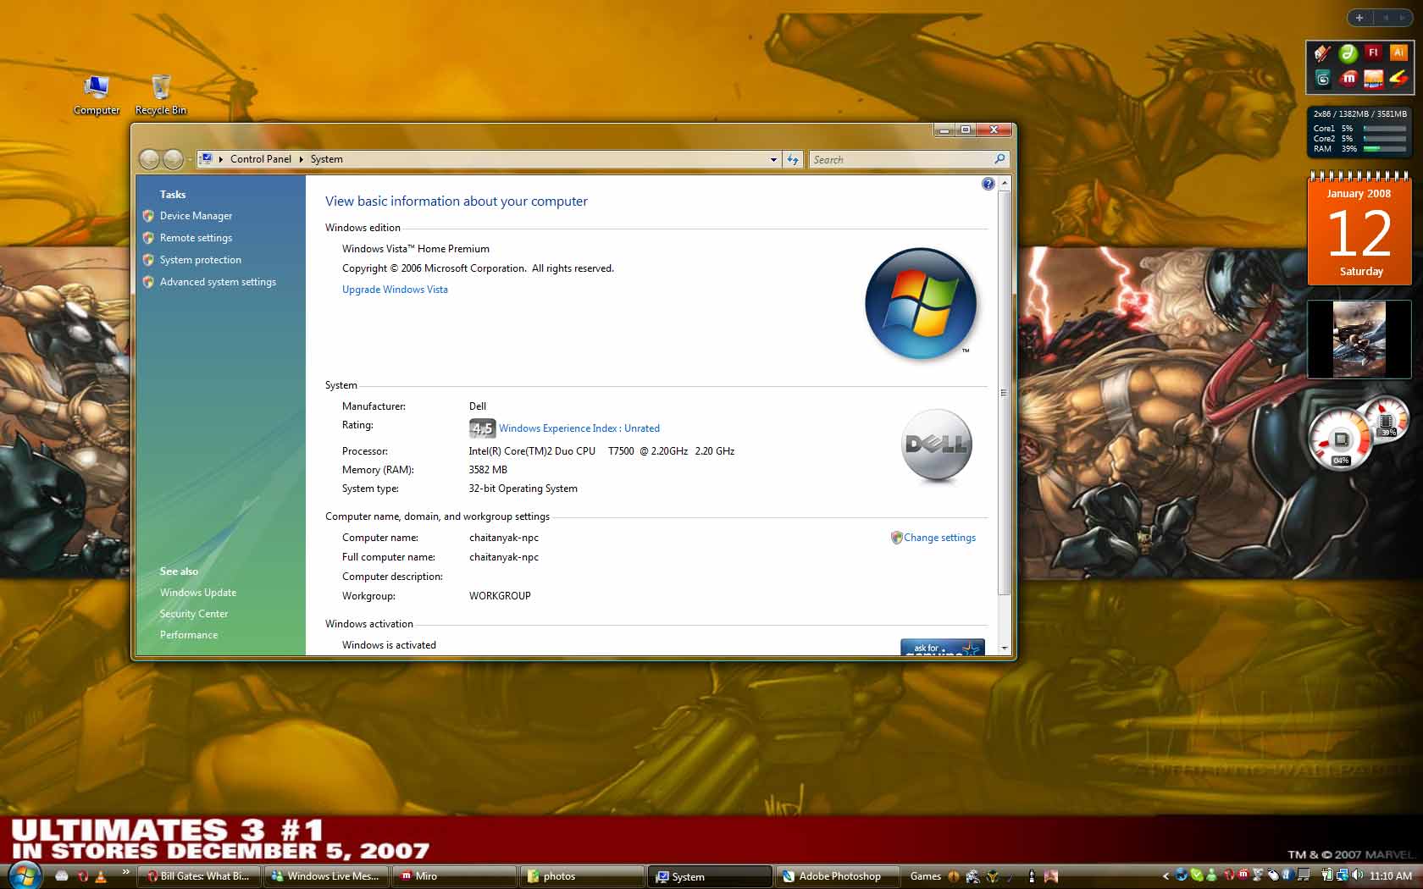Launch Illustrator from the sidebar launcher gadget

pyautogui.click(x=1398, y=52)
